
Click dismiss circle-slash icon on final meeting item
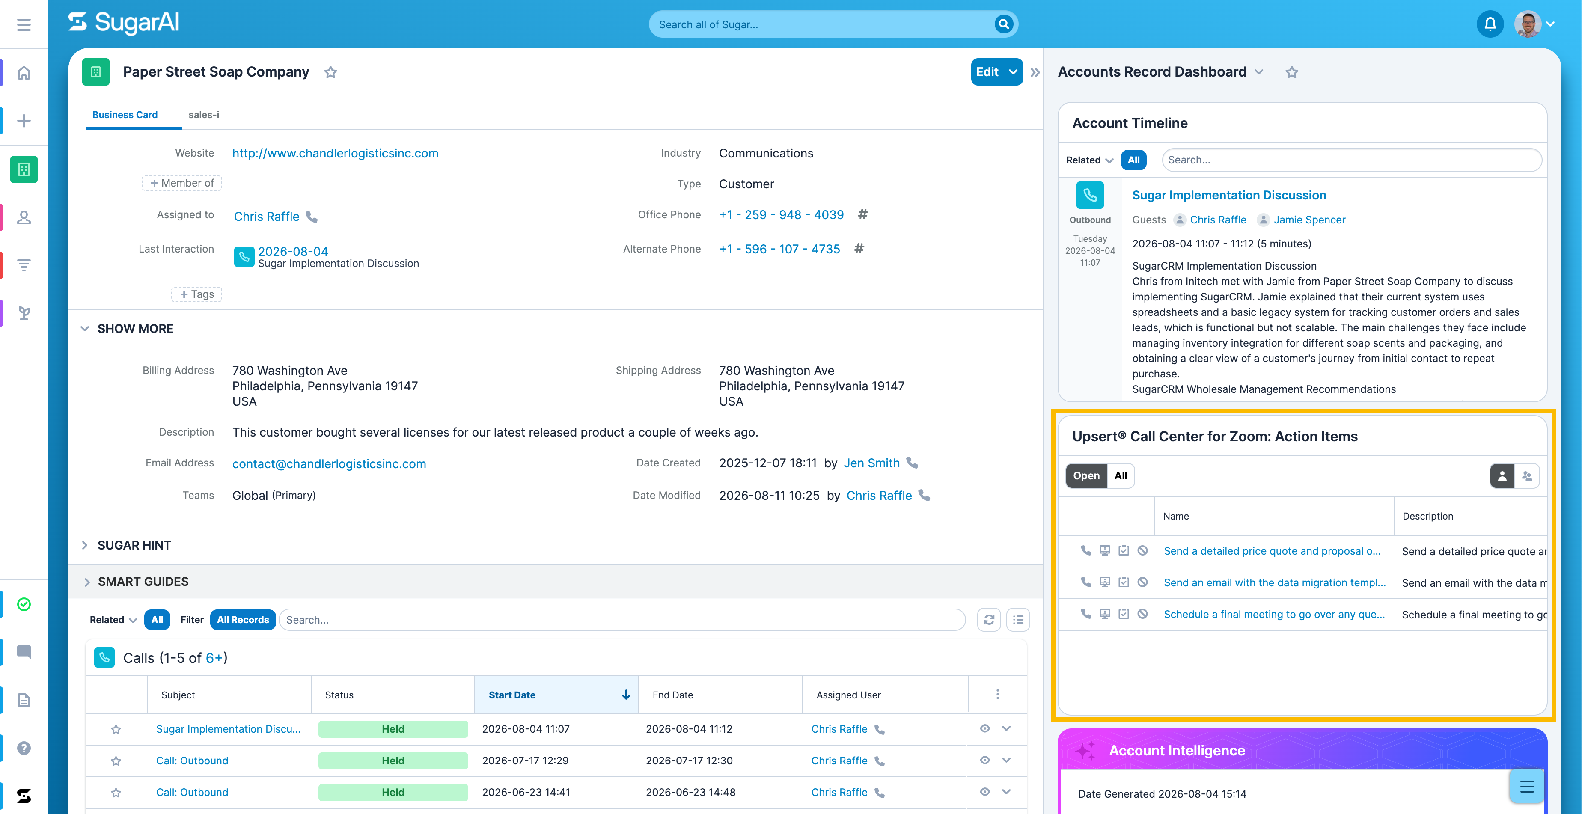coord(1143,614)
